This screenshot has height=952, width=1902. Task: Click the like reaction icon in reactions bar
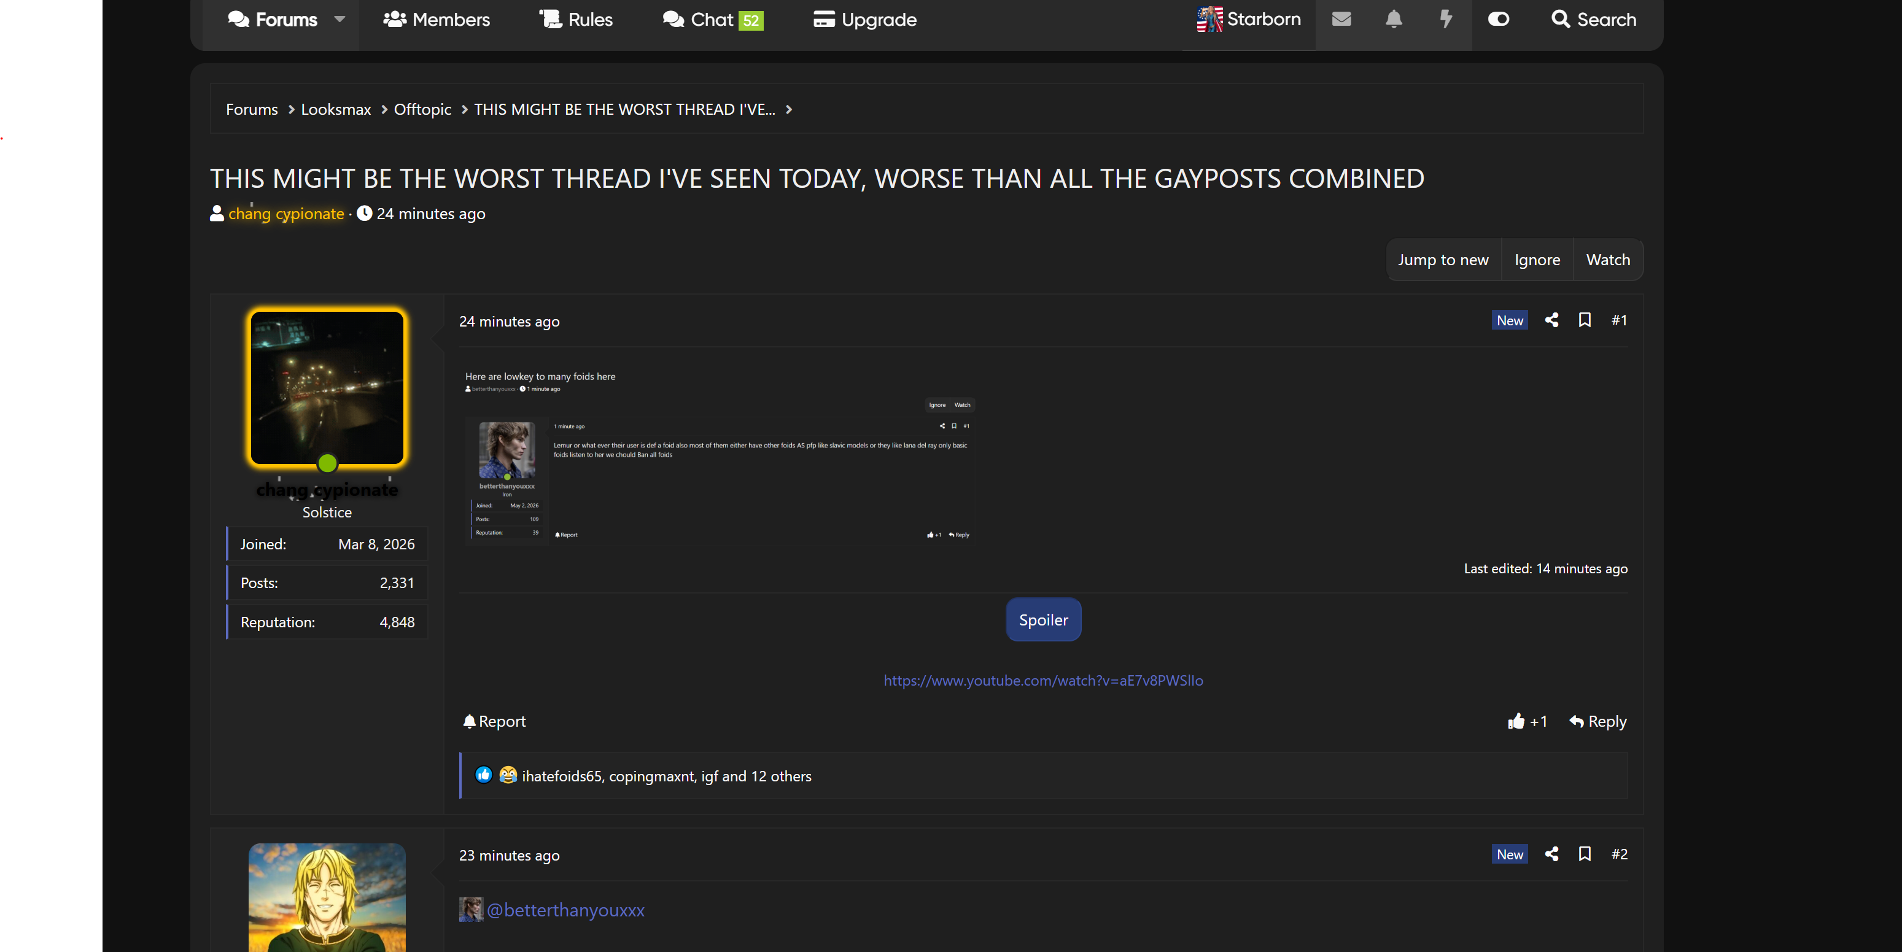pyautogui.click(x=484, y=775)
